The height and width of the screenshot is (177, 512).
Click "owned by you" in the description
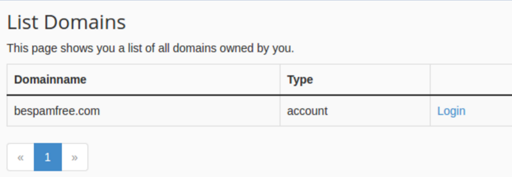point(257,48)
